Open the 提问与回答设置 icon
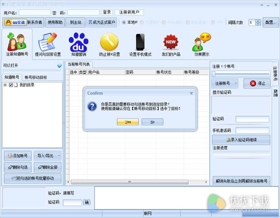 point(48,44)
